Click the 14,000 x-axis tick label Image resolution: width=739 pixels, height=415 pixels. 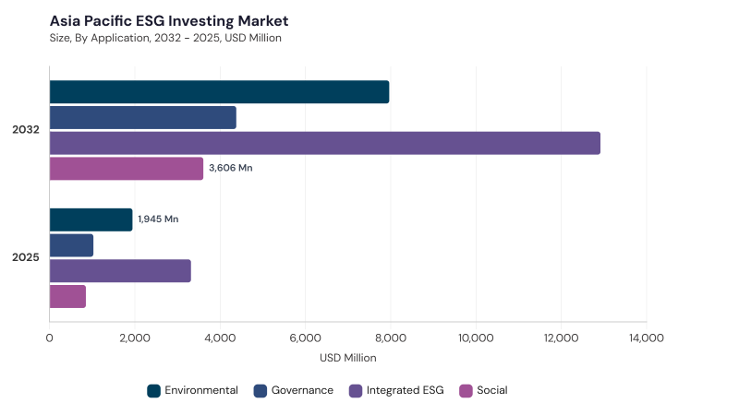(647, 338)
